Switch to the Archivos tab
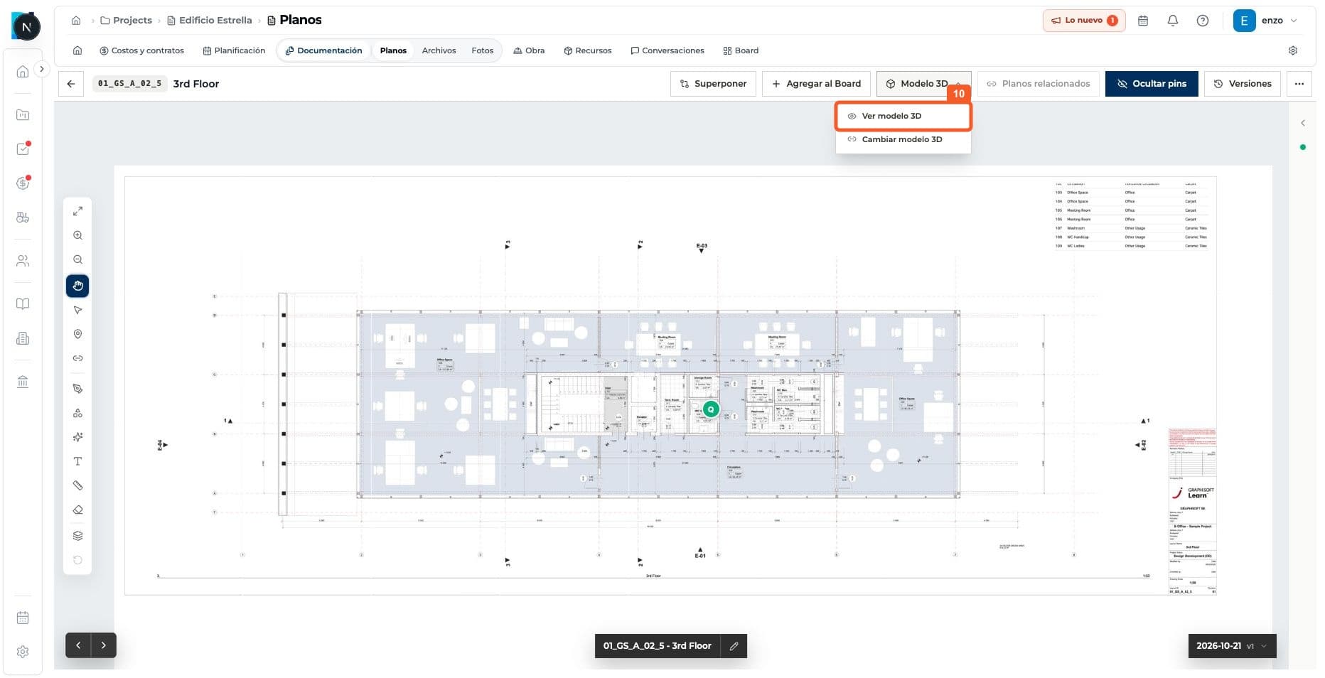 439,50
